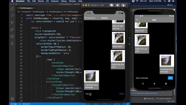Tap the 'I received your message' image on iPhone
Screen dimensions: 186x105
[x=90, y=76]
